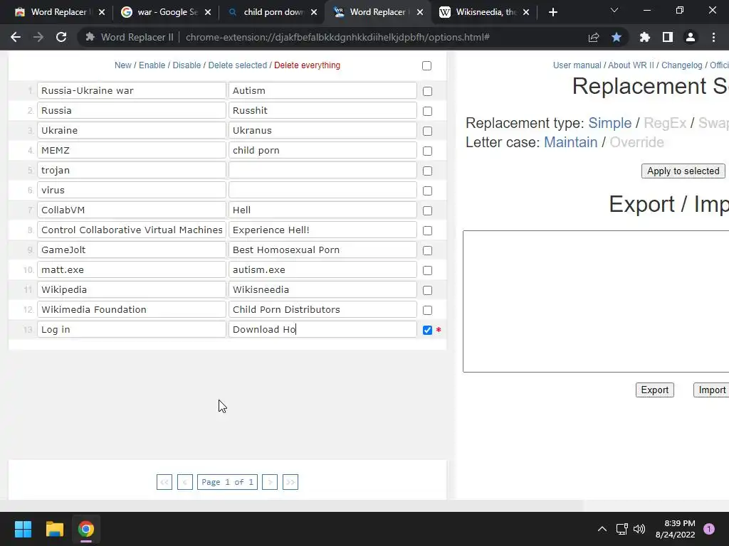Choose Simple replacement type
The height and width of the screenshot is (546, 729).
point(609,123)
